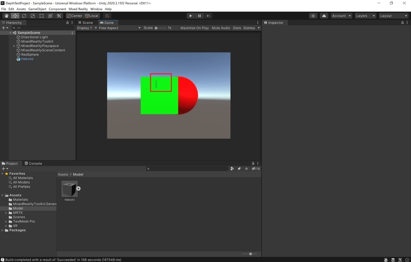Expand the Packages folder

(x=2, y=230)
